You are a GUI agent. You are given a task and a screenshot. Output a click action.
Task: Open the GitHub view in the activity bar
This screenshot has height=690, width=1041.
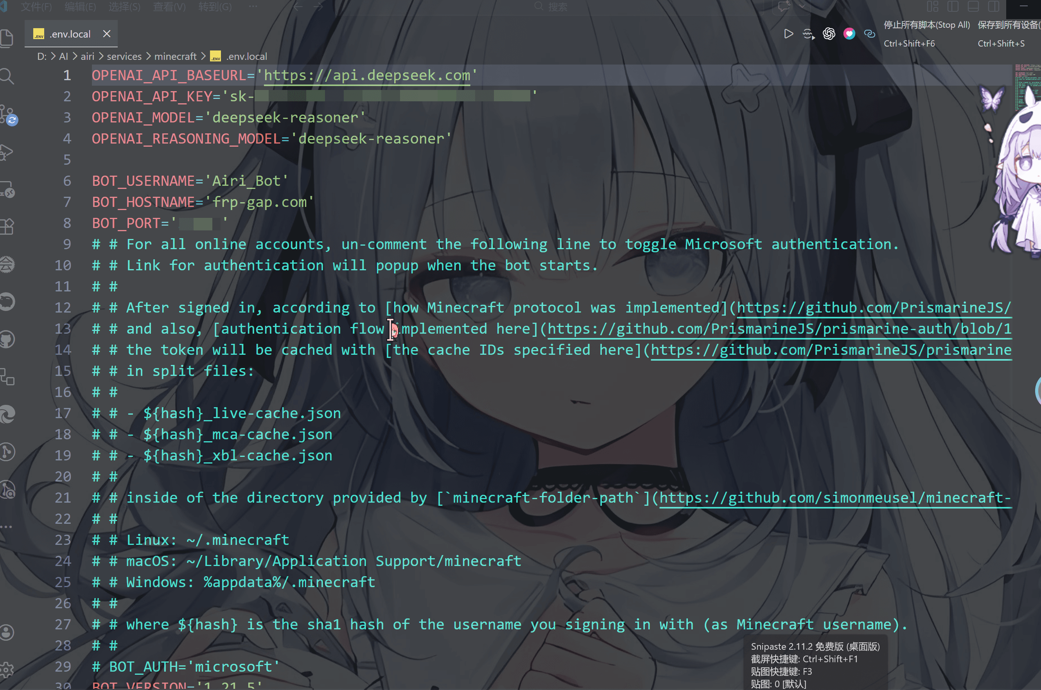pos(7,339)
